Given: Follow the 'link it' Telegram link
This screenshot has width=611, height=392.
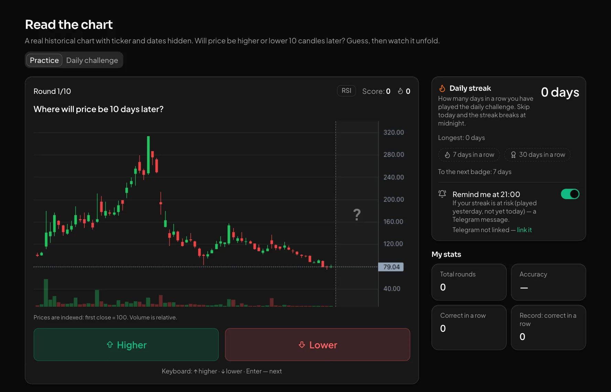Looking at the screenshot, I should 524,230.
